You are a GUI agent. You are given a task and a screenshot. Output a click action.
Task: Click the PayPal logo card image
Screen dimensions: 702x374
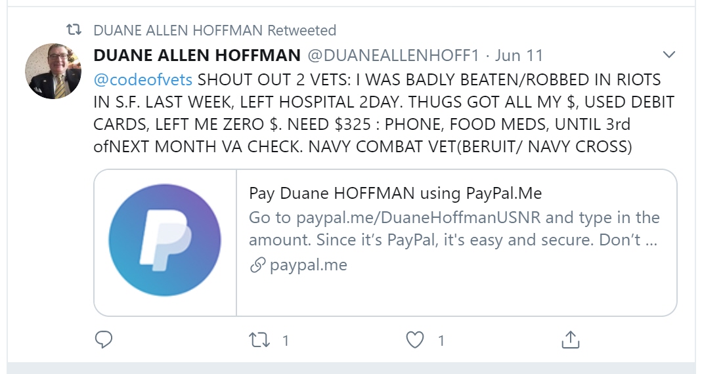point(165,242)
